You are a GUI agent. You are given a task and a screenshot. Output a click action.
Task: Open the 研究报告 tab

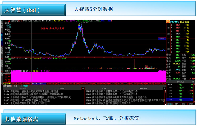pos(143,88)
